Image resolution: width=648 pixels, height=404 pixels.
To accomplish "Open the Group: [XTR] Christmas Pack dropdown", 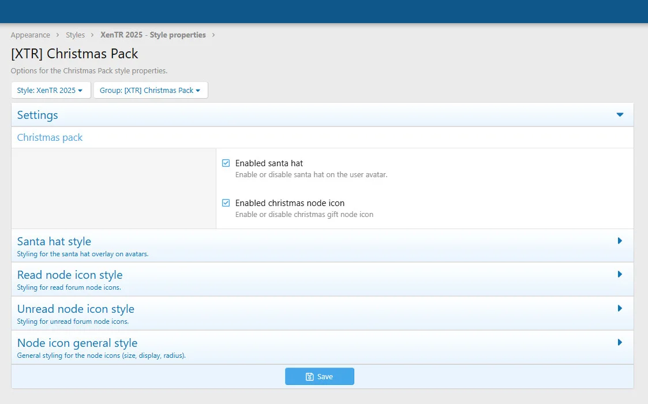I will coord(151,91).
